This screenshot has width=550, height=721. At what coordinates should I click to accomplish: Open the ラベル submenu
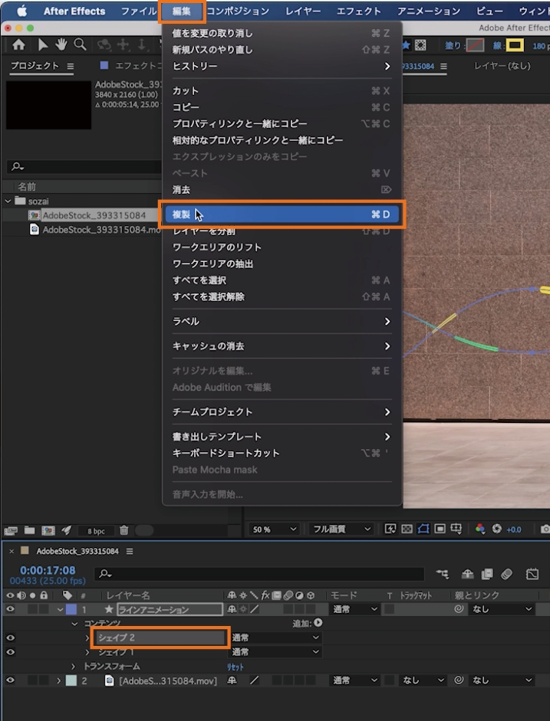tap(282, 321)
